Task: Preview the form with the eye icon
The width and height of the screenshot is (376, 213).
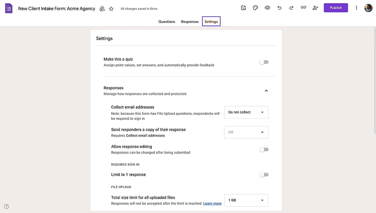Action: (267, 8)
